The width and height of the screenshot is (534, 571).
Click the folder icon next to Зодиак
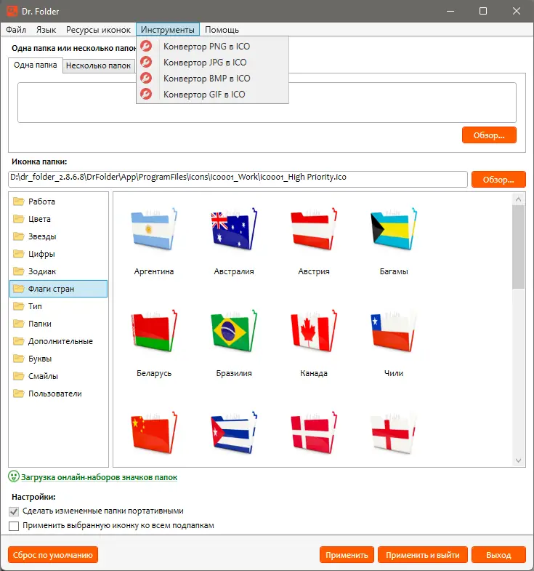[19, 271]
